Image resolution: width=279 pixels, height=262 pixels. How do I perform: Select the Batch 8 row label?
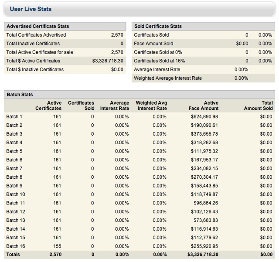tap(14, 177)
